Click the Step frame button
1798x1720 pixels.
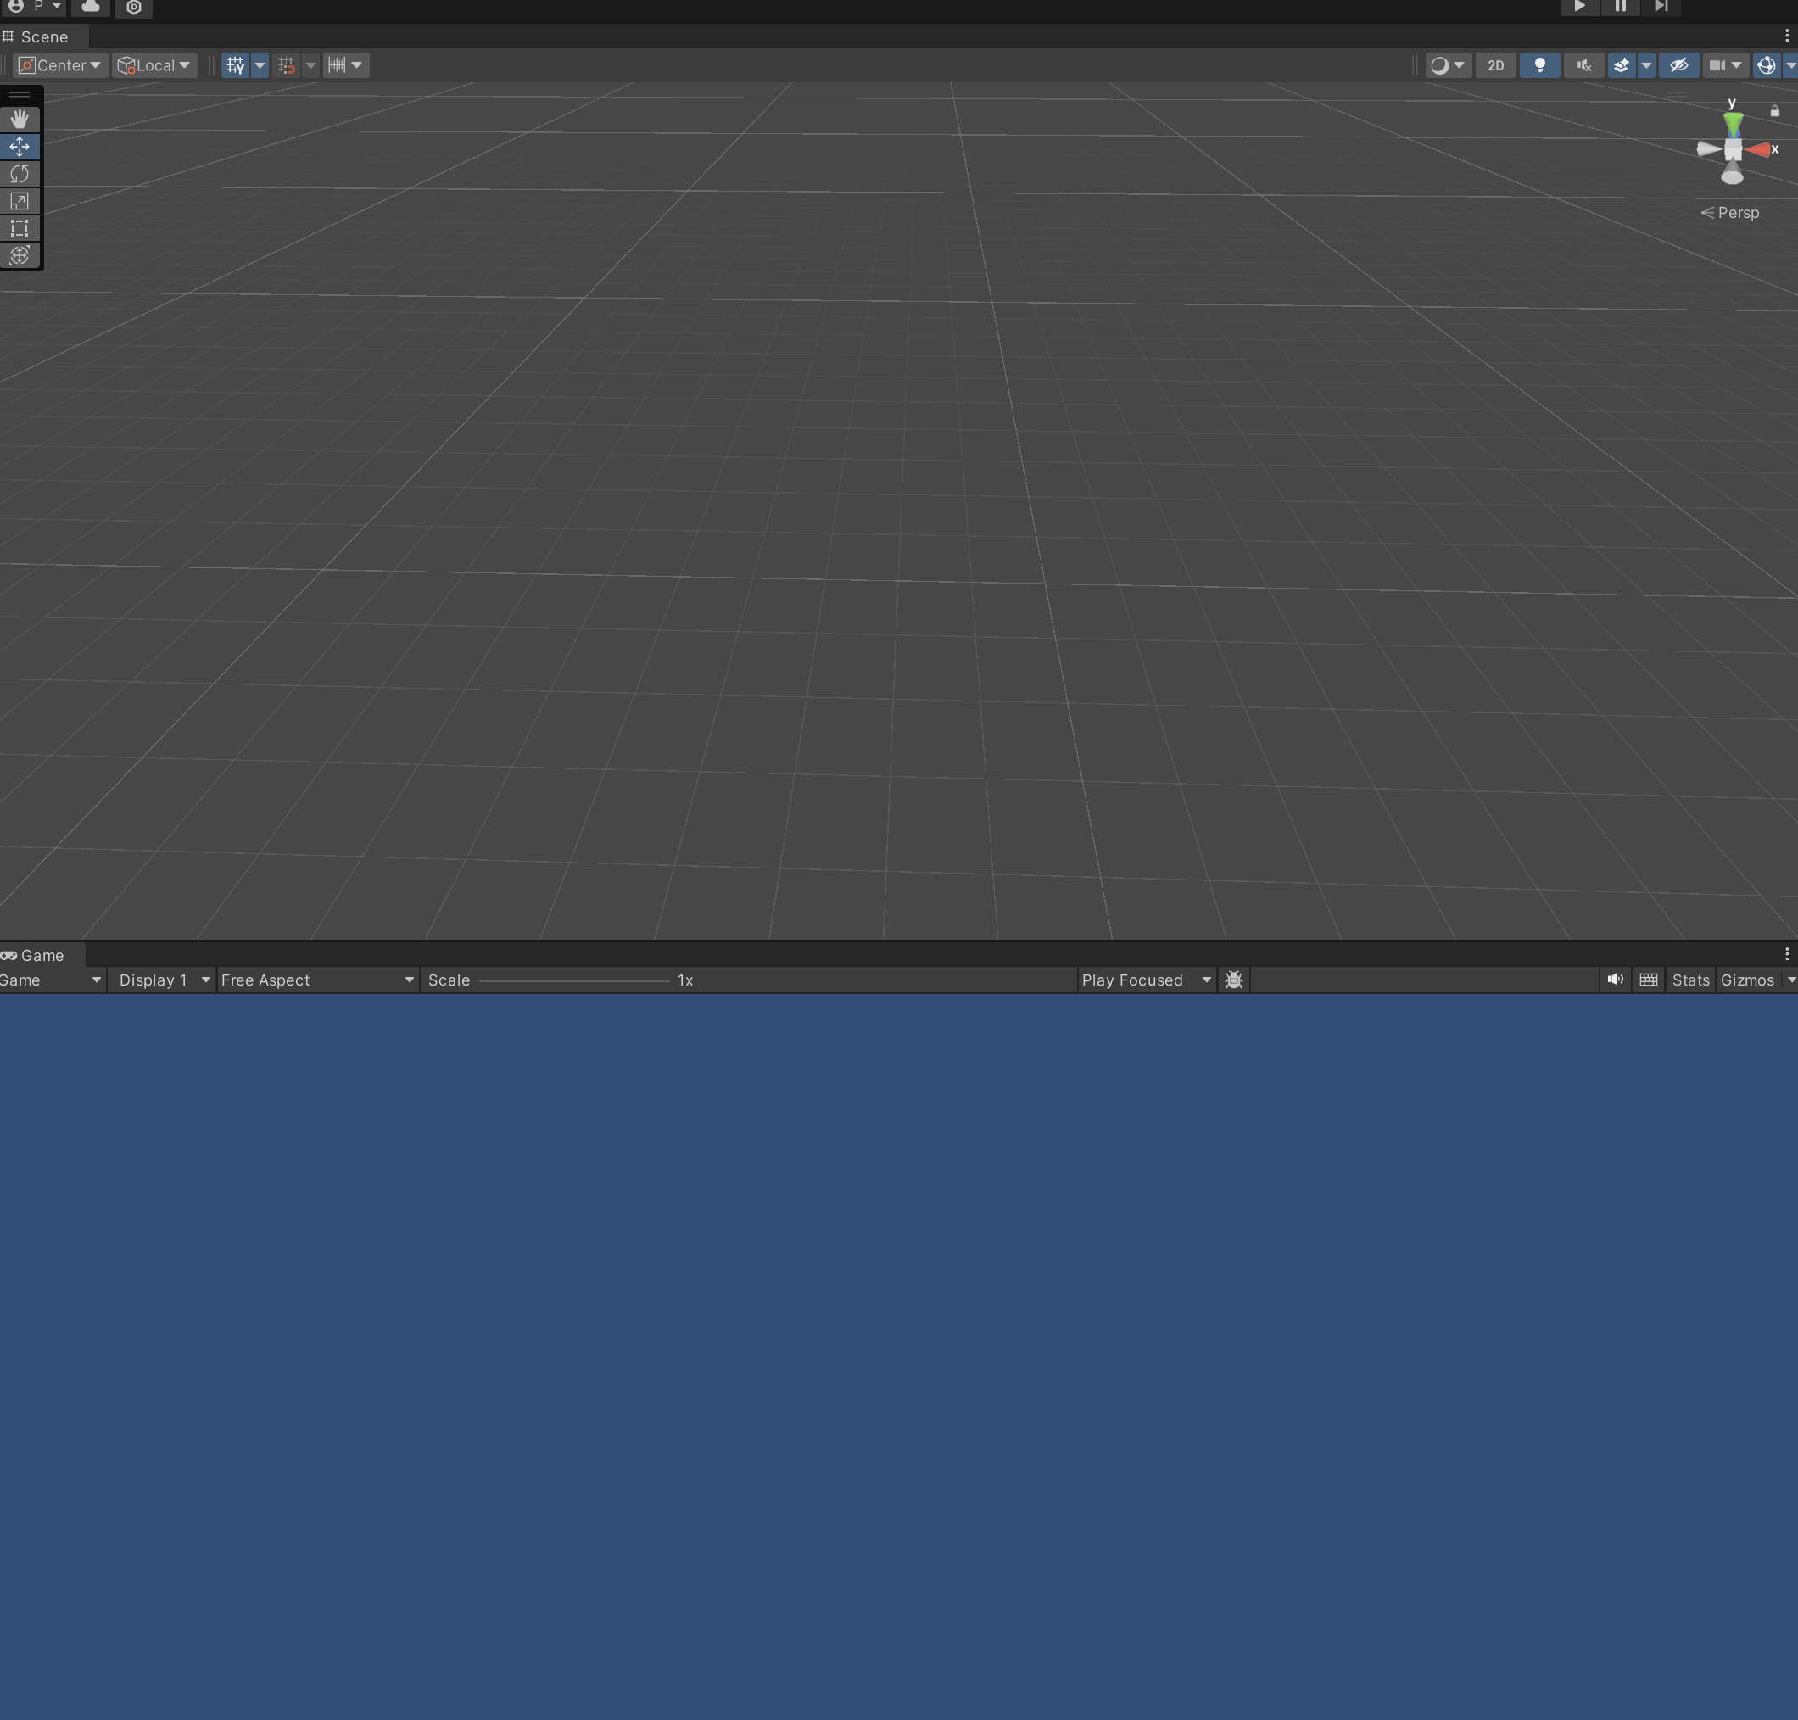tap(1661, 7)
